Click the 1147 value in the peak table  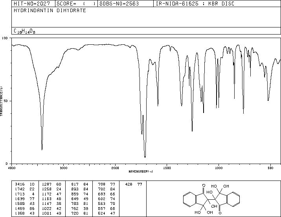(x=47, y=204)
